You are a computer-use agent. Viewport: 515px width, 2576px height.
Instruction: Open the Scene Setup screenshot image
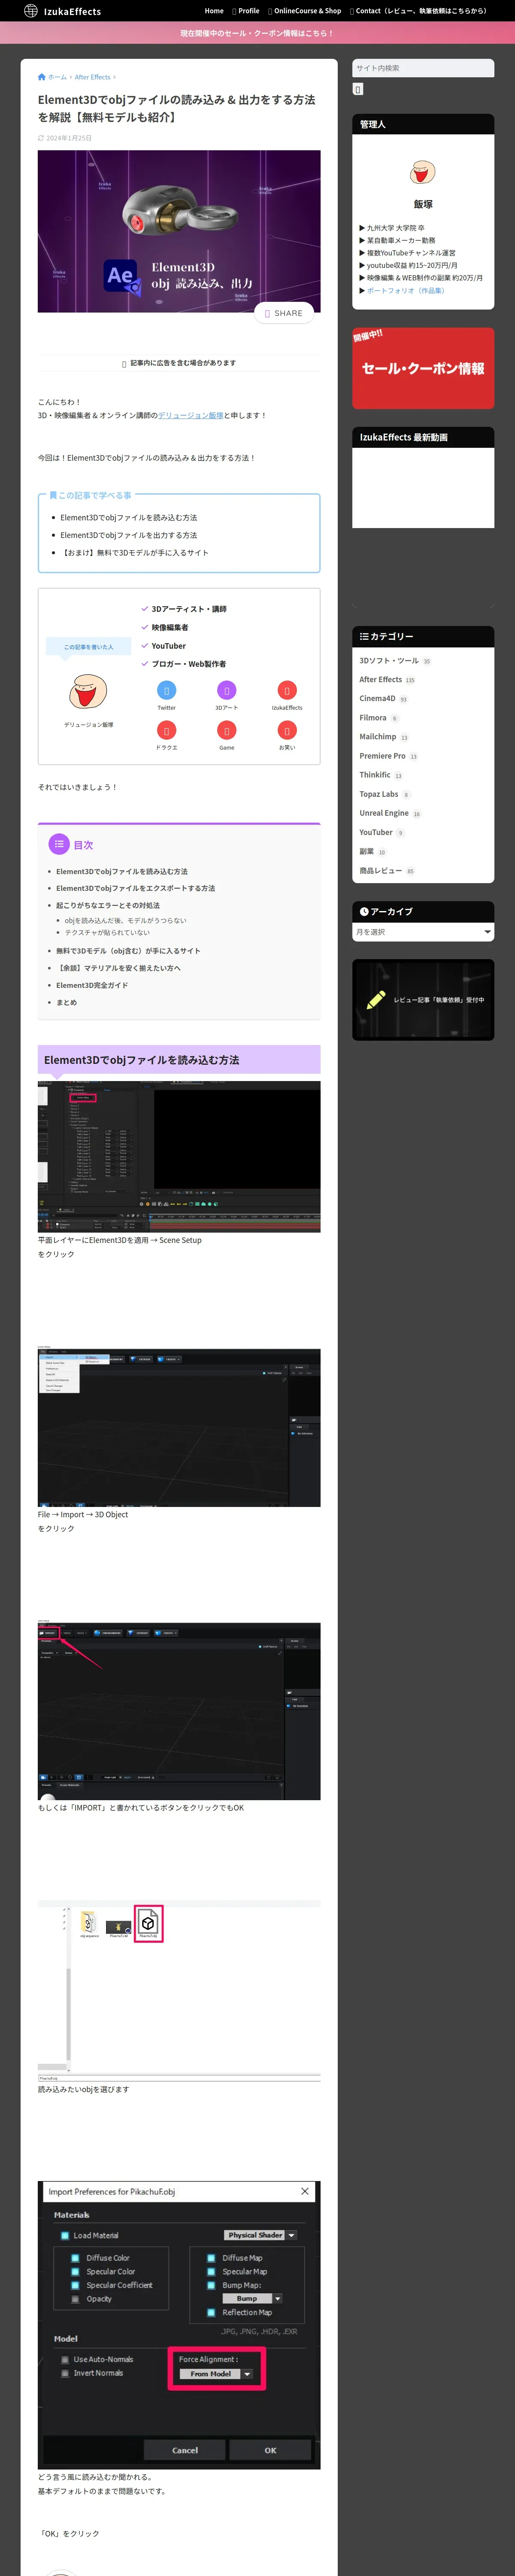(x=179, y=1156)
